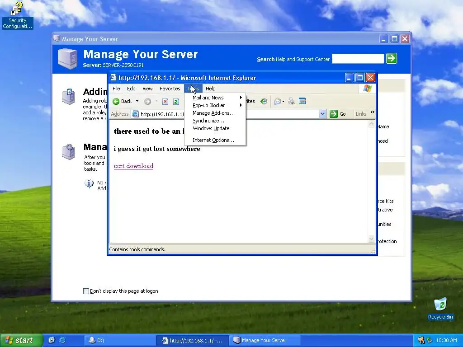This screenshot has height=347, width=463.
Task: Select Synchronize from the Tools menu
Action: pyautogui.click(x=215, y=121)
